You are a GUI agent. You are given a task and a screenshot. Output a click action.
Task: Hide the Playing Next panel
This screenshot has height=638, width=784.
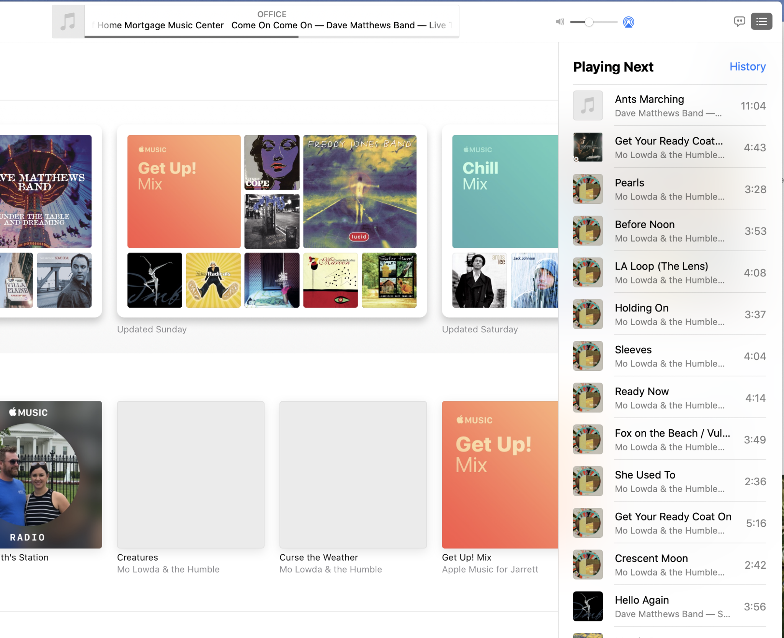coord(761,21)
